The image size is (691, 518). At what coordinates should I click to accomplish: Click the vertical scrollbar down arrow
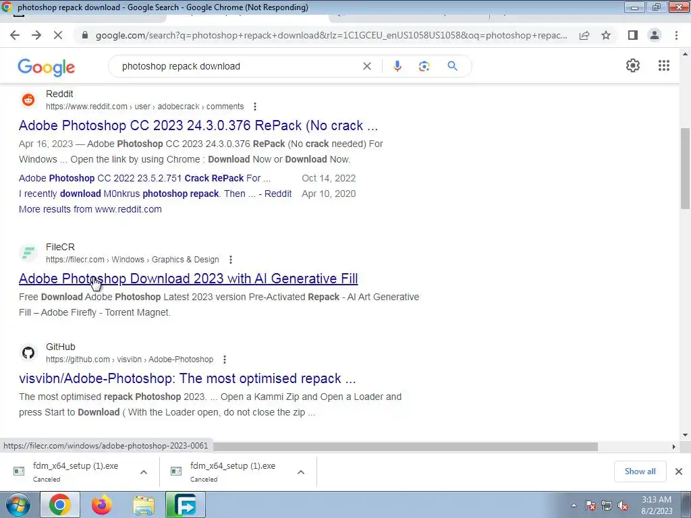[x=685, y=435]
